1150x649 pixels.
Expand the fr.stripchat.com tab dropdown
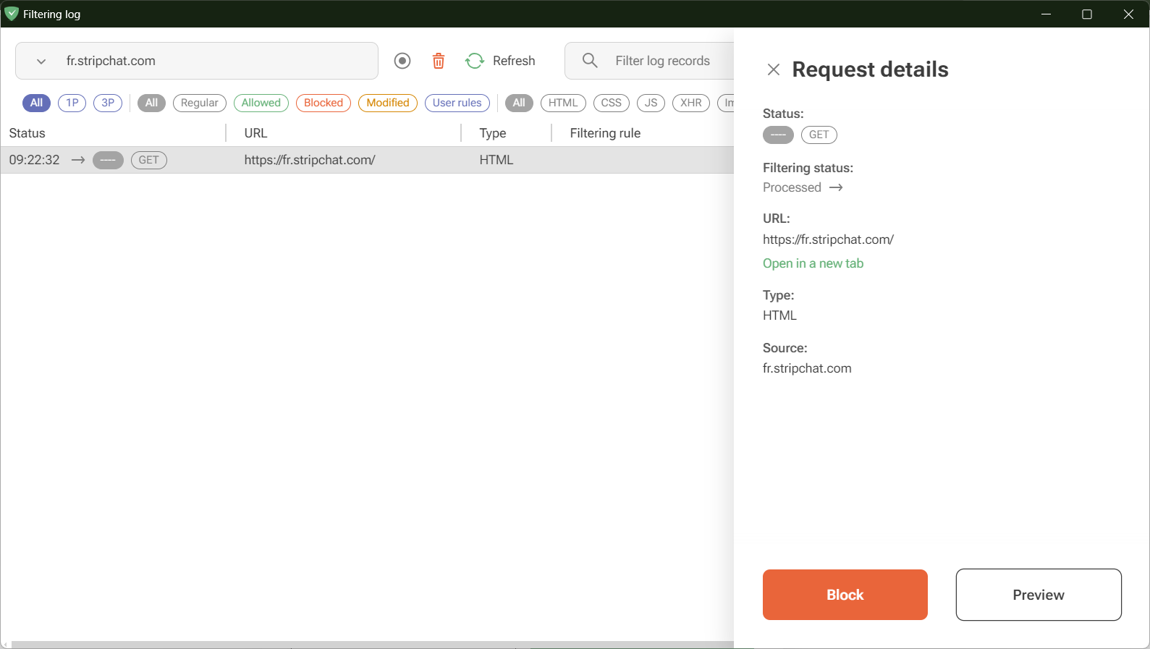pyautogui.click(x=41, y=61)
